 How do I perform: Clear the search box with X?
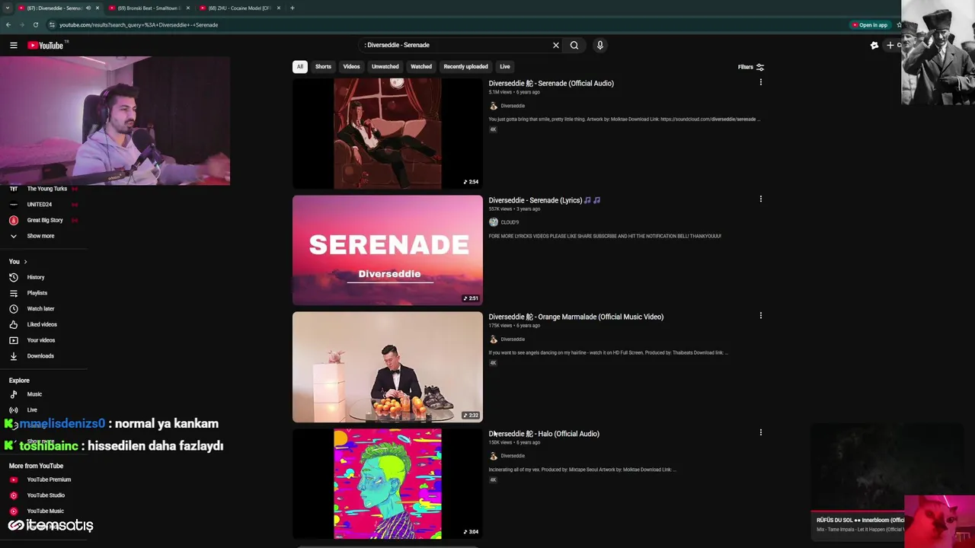coord(556,46)
